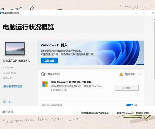Click the vertical scrollbar on the right side
Image resolution: width=155 pixels, height=129 pixels.
point(154,49)
